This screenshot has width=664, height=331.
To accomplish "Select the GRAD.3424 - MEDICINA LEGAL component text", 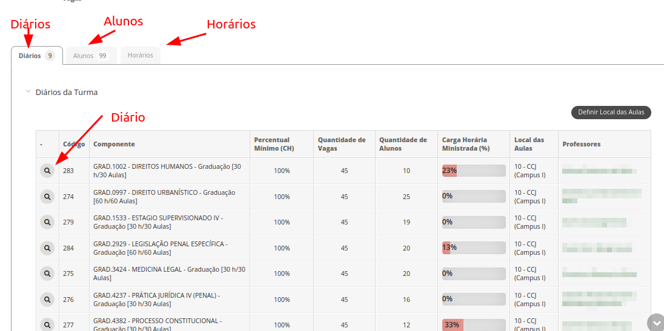I will 170,274.
